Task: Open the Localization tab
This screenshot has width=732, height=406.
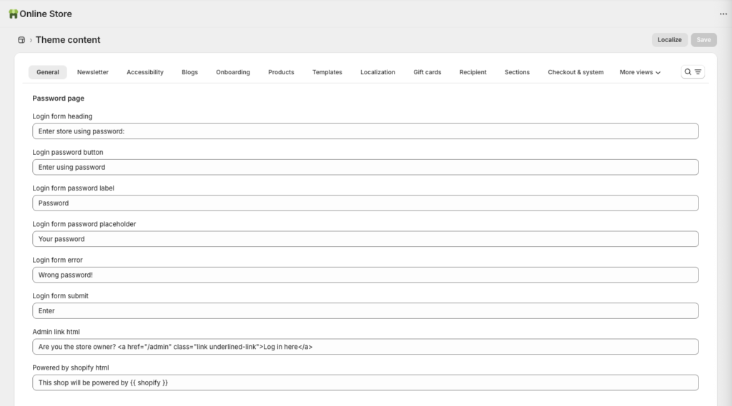Action: [377, 72]
